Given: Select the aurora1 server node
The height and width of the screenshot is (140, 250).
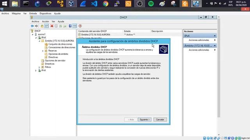Looking at the screenshot, I should [42, 34].
